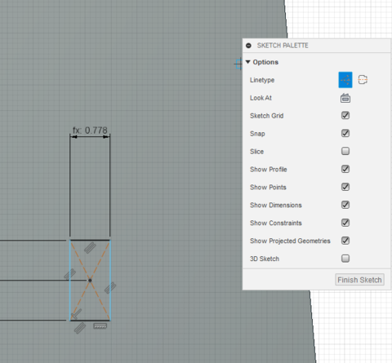Disable the Sketch Grid checkbox
The image size is (392, 363).
[345, 116]
